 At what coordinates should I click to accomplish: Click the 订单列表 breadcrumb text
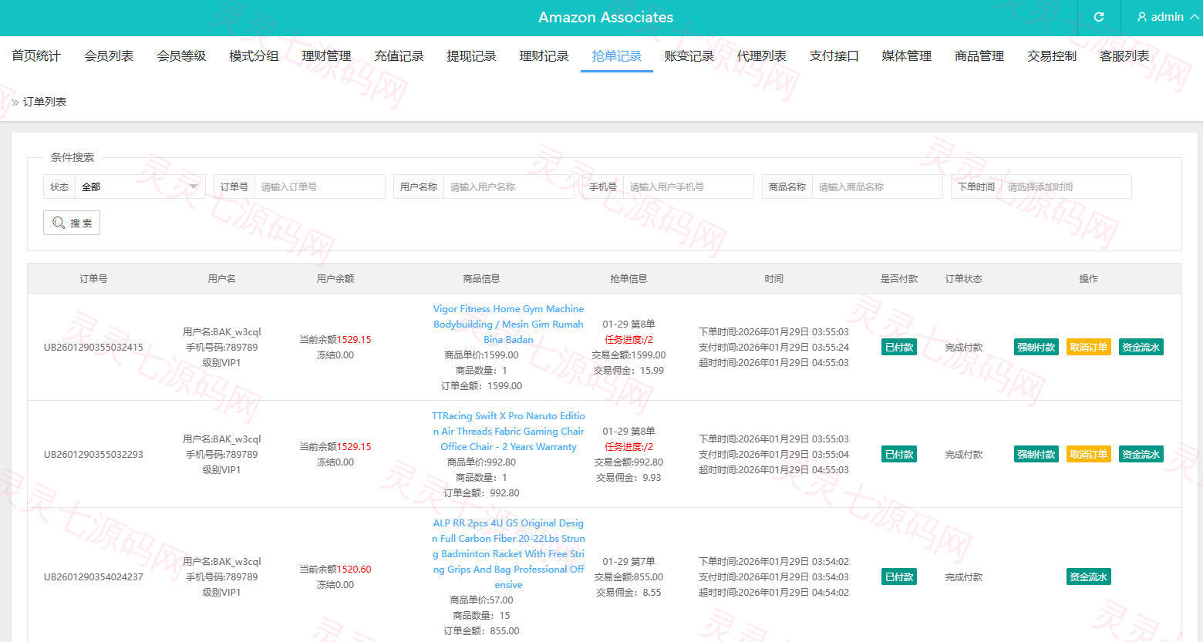point(45,102)
